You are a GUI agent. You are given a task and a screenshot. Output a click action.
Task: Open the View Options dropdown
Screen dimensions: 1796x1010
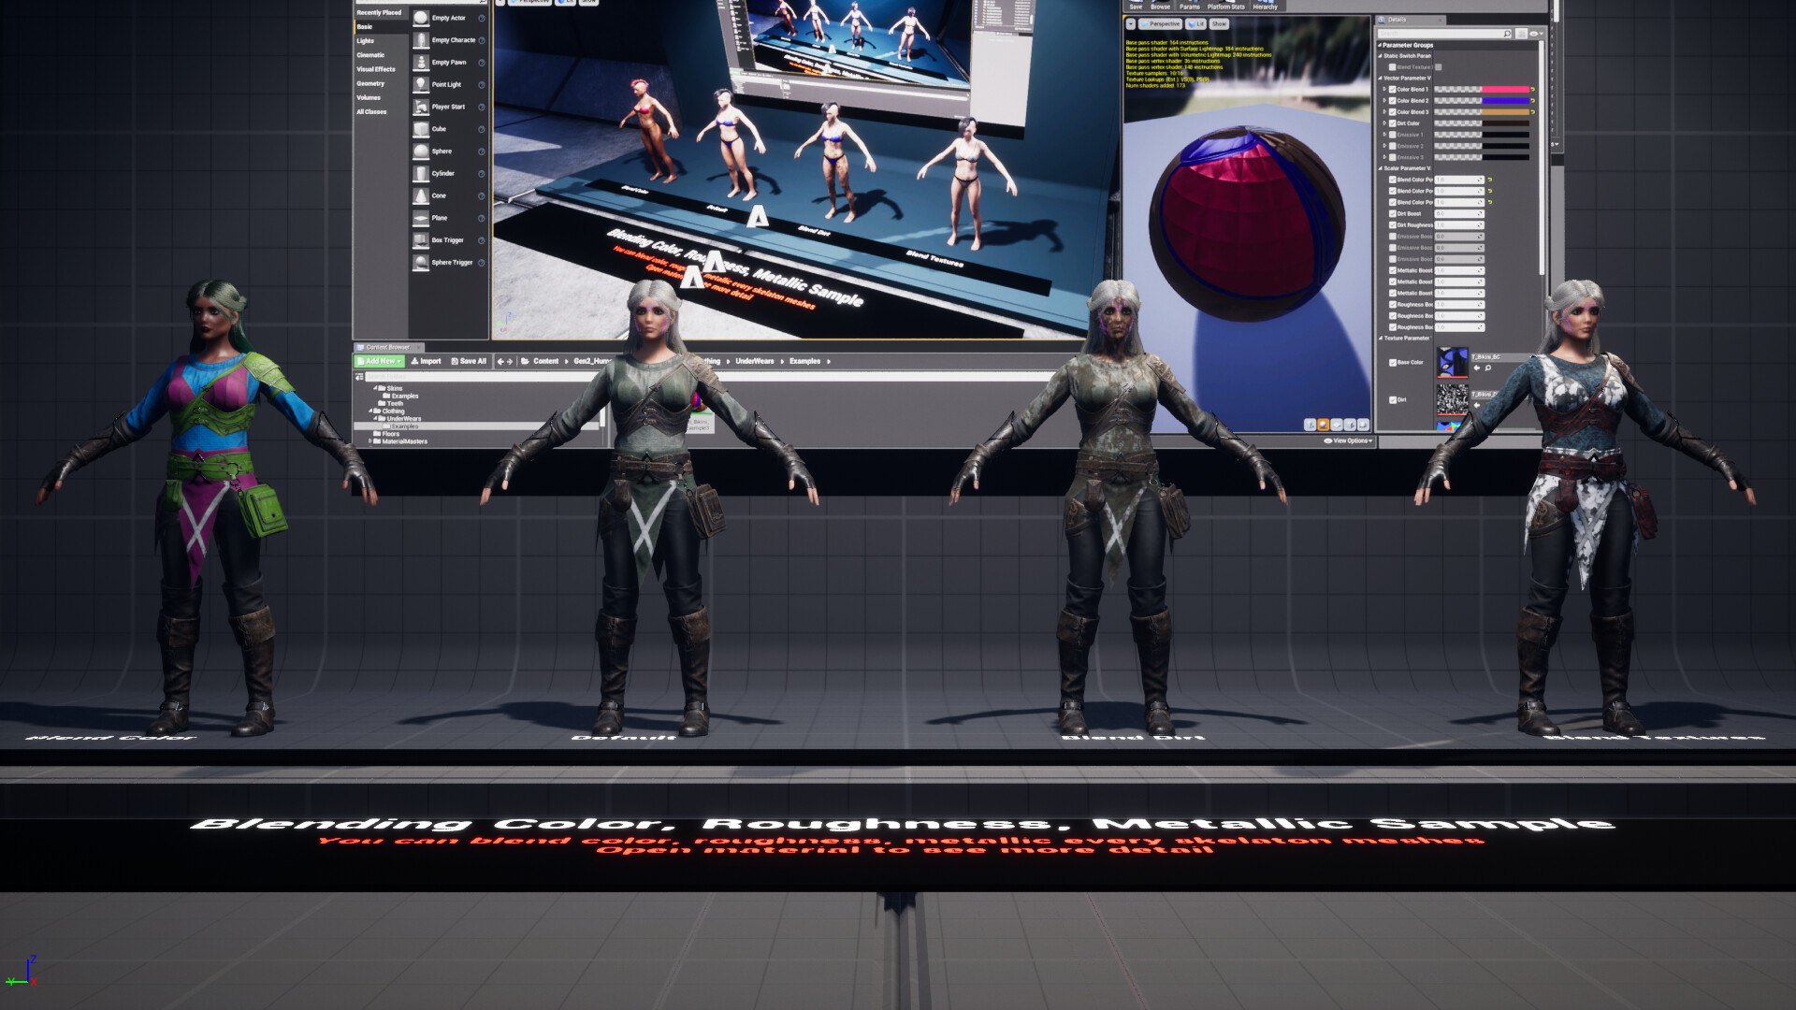tap(1348, 440)
